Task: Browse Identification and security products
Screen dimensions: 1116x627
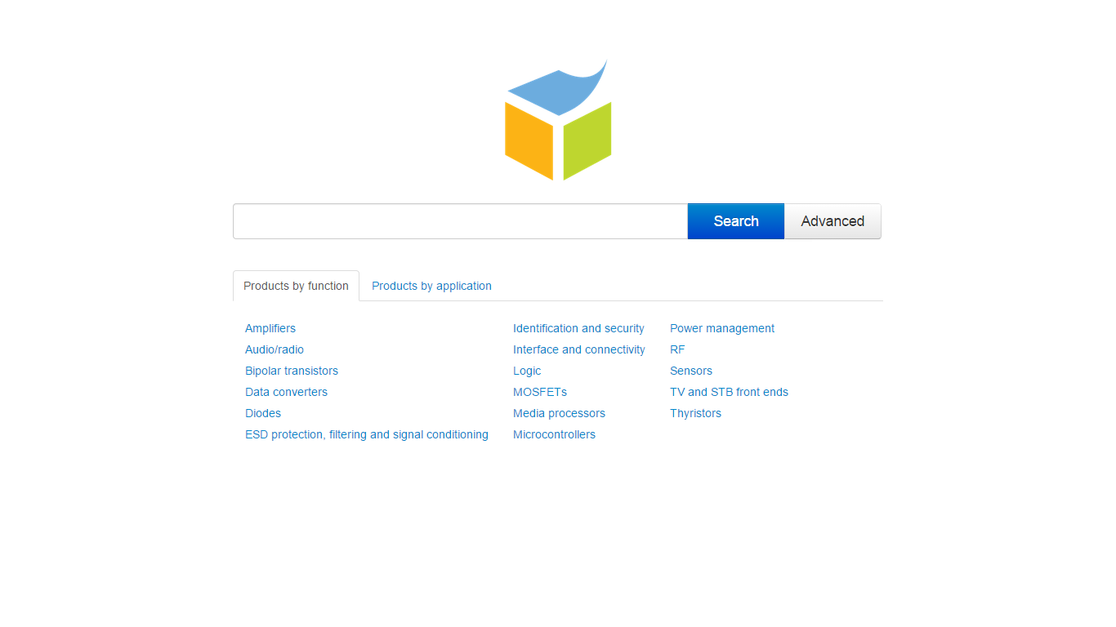Action: pyautogui.click(x=578, y=328)
